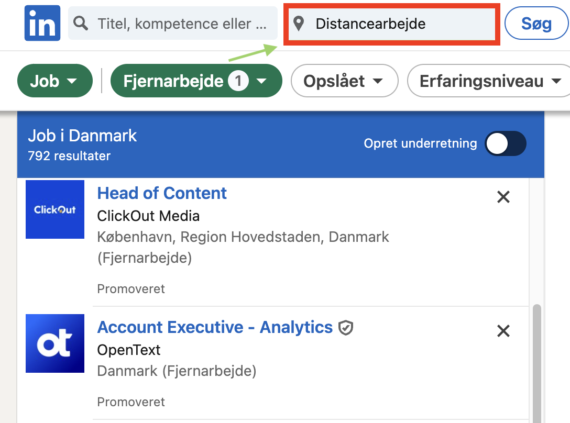Dismiss the Head of Content job listing

503,197
